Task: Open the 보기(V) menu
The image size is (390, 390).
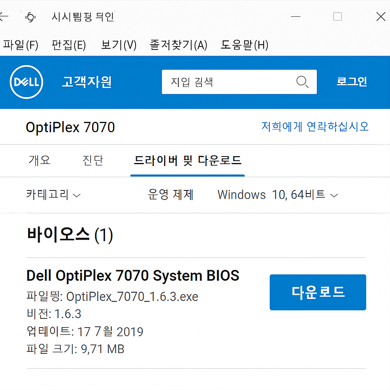Action: [x=119, y=45]
